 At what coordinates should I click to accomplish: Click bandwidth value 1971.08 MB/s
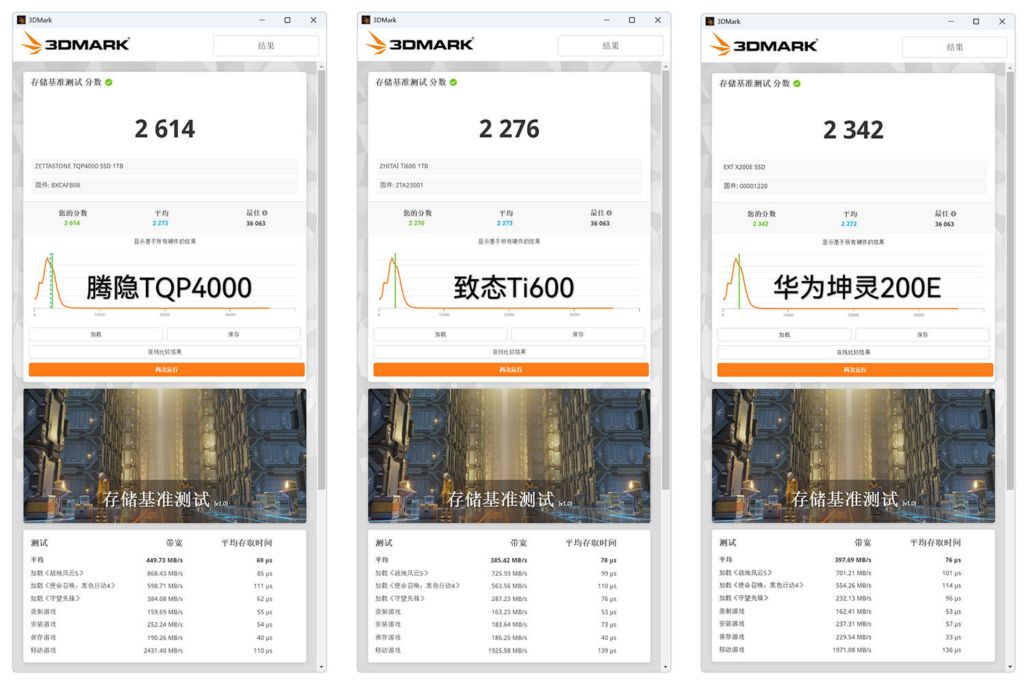coord(852,650)
